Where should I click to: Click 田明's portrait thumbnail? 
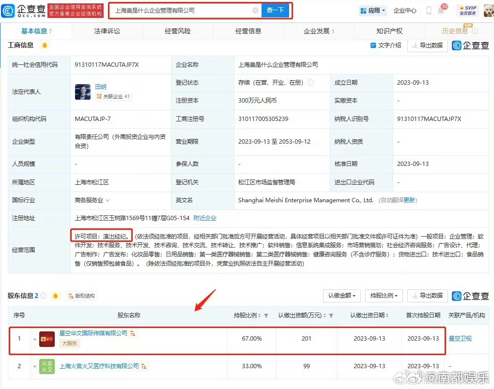click(83, 92)
